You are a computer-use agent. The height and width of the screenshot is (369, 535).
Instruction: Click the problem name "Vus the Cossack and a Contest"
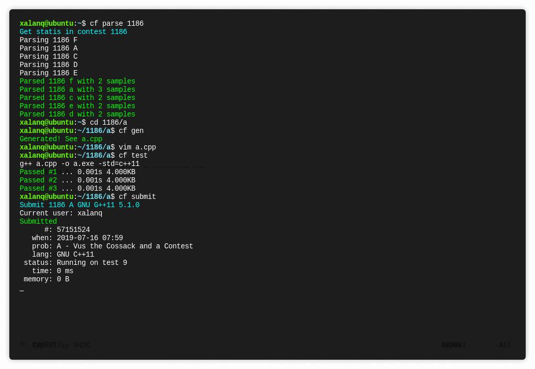pyautogui.click(x=134, y=246)
